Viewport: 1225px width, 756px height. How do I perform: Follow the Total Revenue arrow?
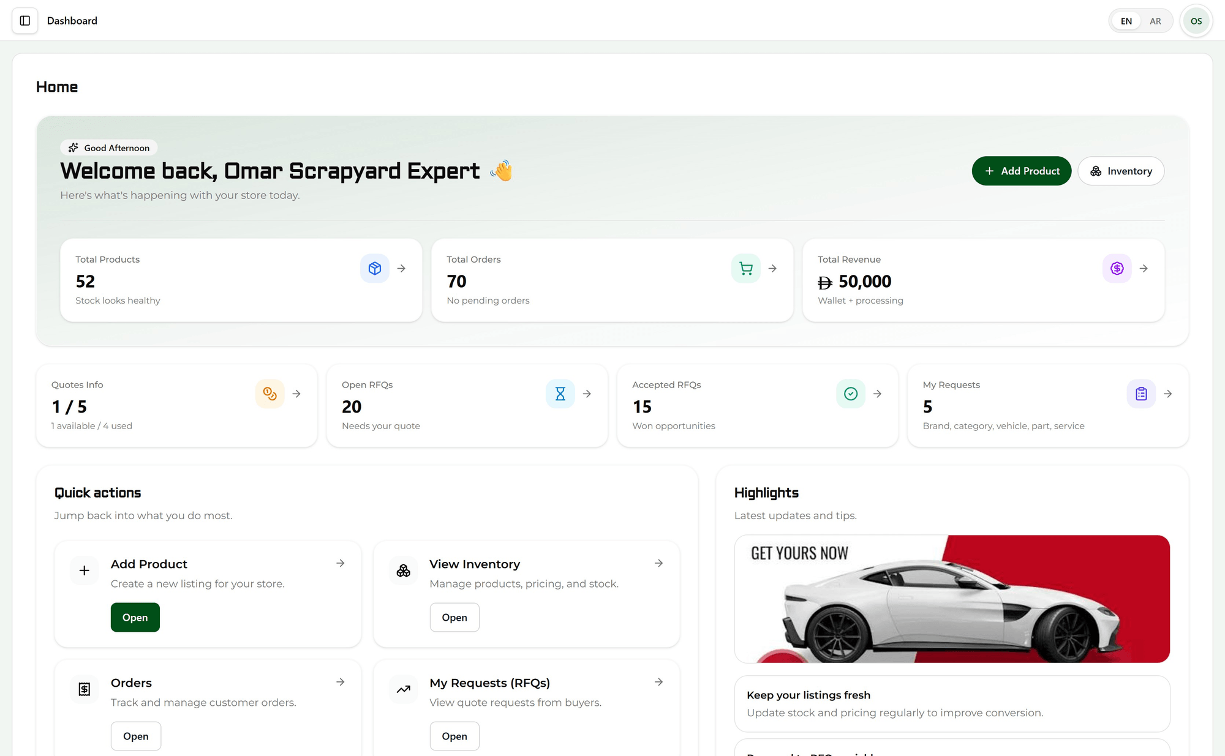1144,268
